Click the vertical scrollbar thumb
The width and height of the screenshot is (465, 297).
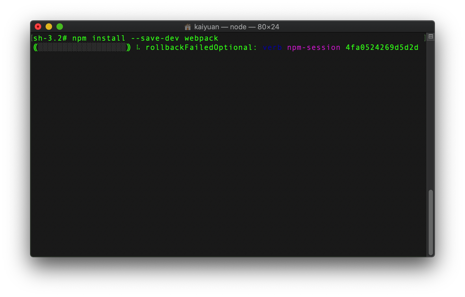(x=431, y=222)
